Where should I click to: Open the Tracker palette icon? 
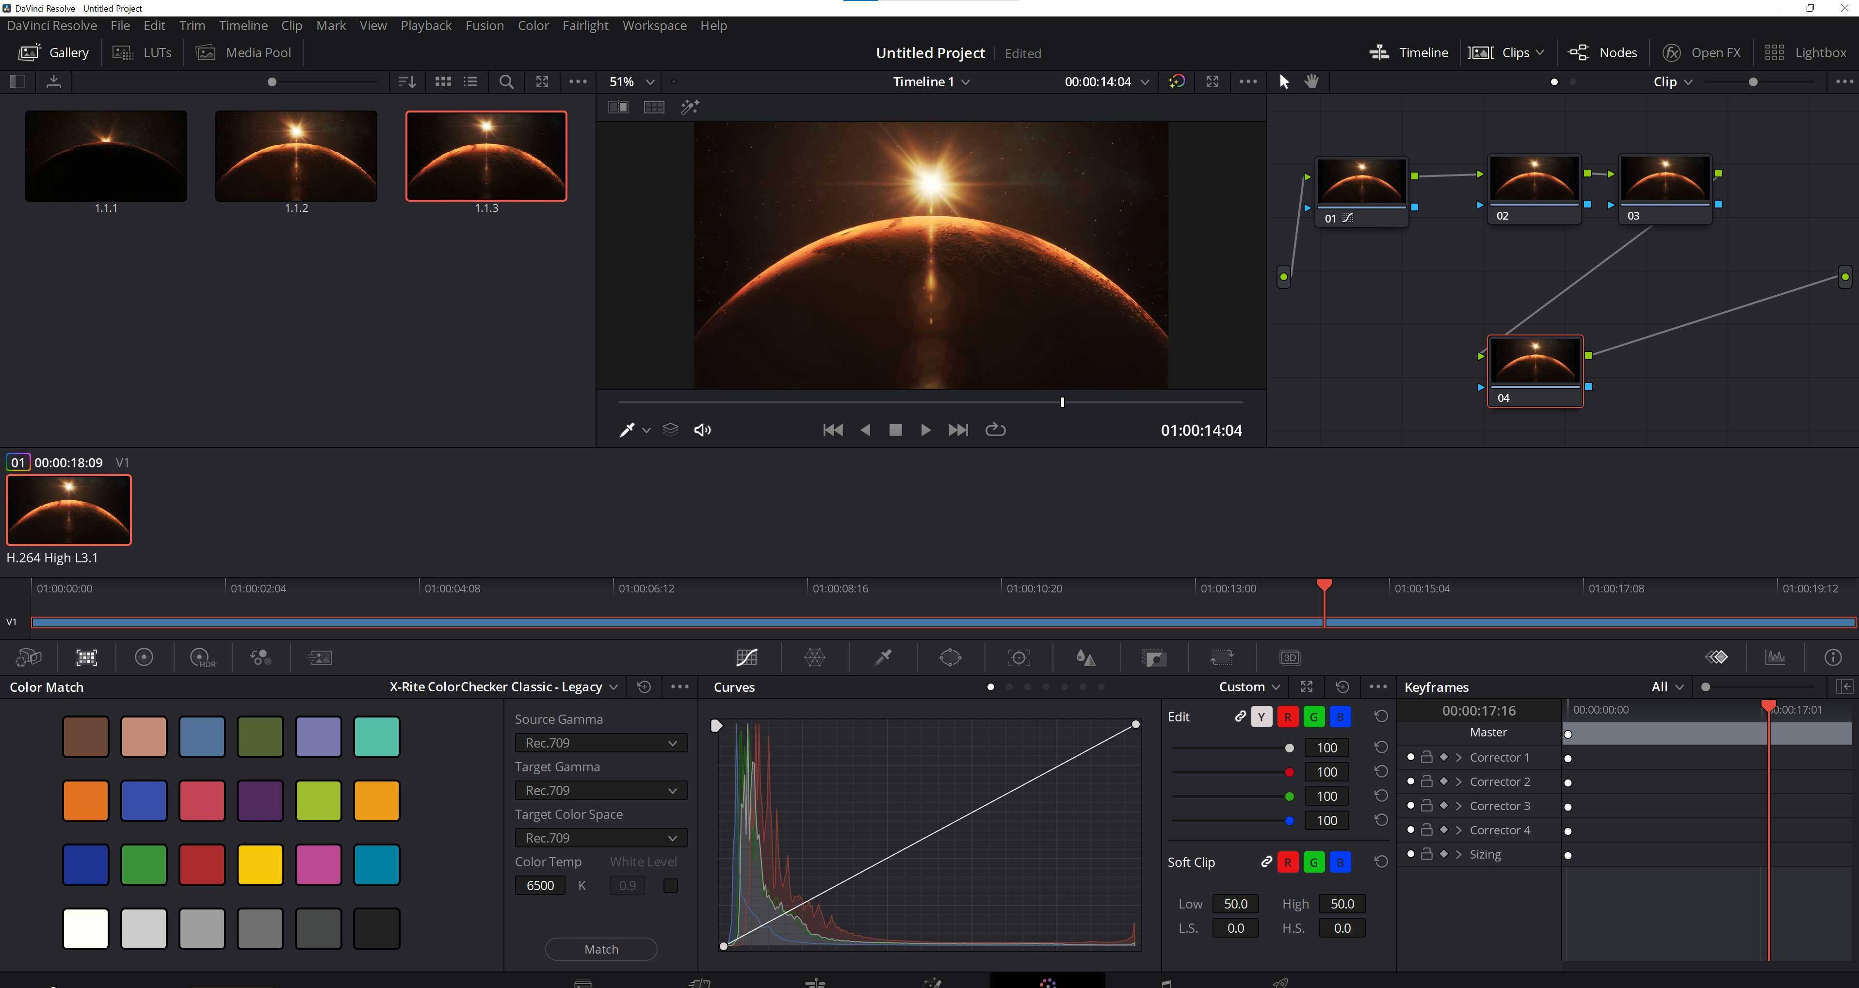click(1018, 658)
